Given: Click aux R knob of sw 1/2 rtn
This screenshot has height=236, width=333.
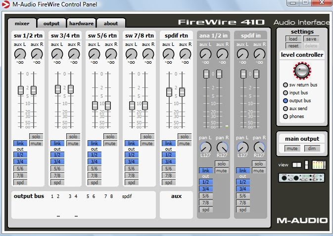Looking at the screenshot, I should pos(37,54).
